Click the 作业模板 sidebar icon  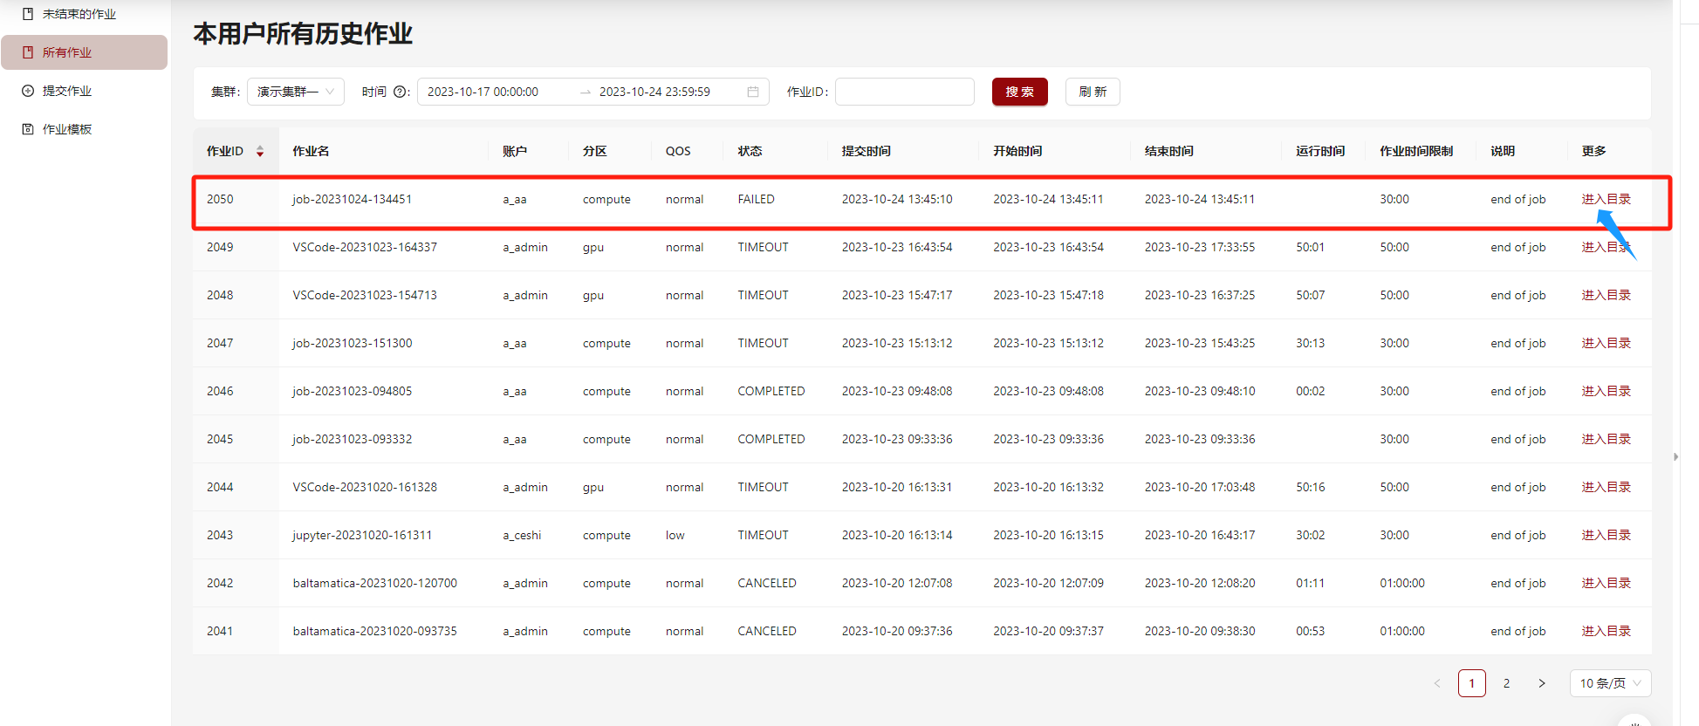point(28,129)
